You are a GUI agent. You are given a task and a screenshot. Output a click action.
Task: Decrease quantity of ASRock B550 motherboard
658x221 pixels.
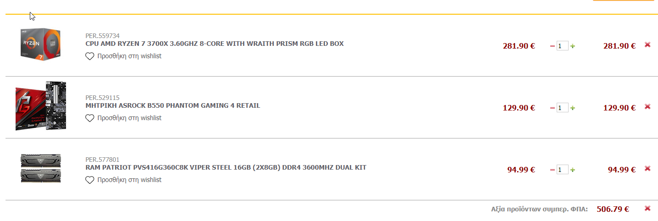[x=553, y=108]
